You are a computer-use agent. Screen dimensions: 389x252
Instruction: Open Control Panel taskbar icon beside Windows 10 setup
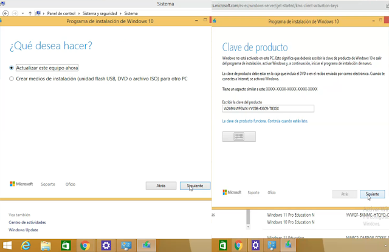click(126, 245)
